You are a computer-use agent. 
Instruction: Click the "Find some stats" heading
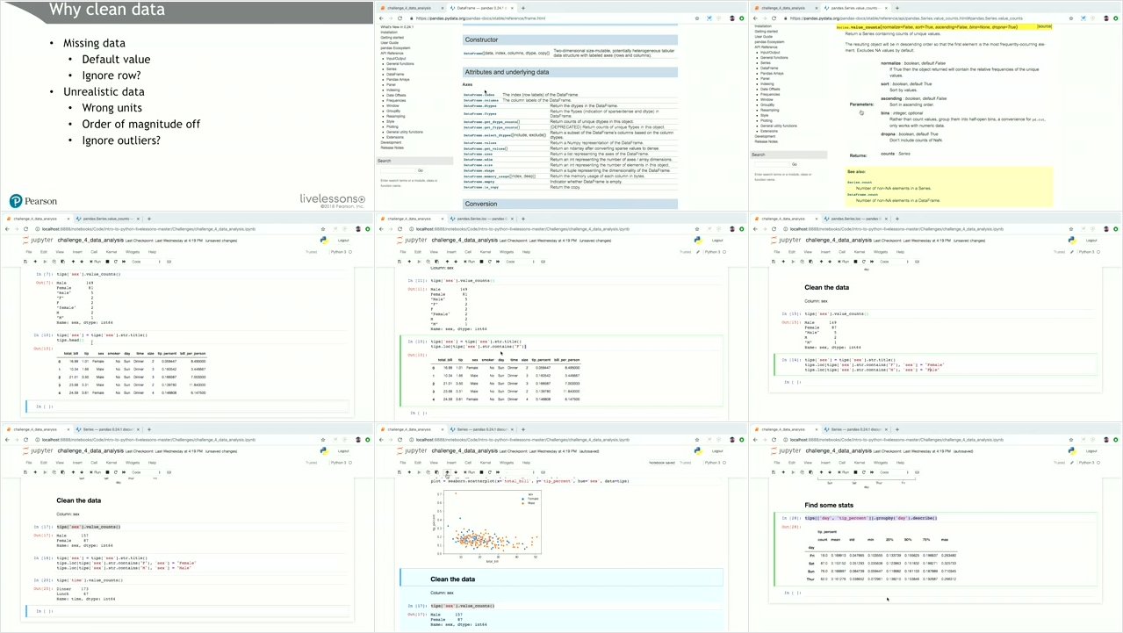tap(829, 505)
